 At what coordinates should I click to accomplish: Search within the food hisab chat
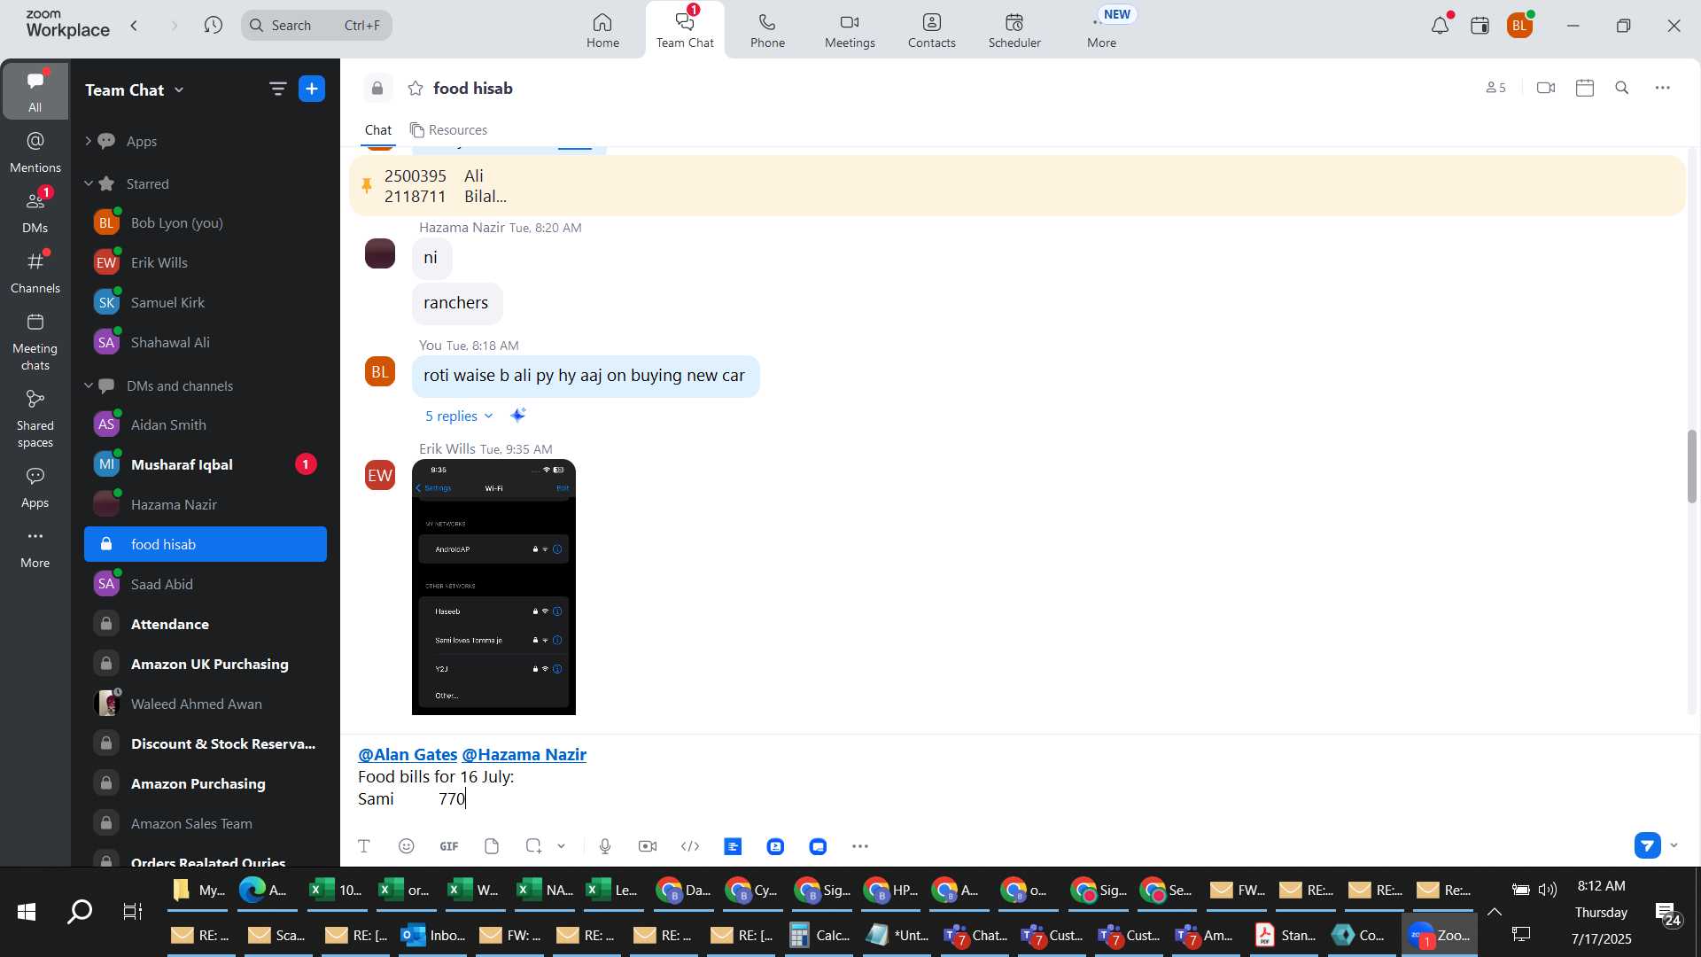[x=1622, y=88]
